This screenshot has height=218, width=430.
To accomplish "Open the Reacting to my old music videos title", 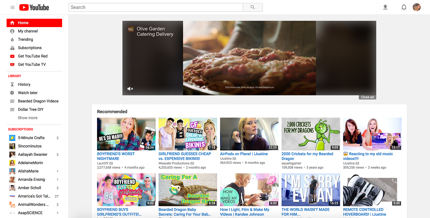I will 368,156.
